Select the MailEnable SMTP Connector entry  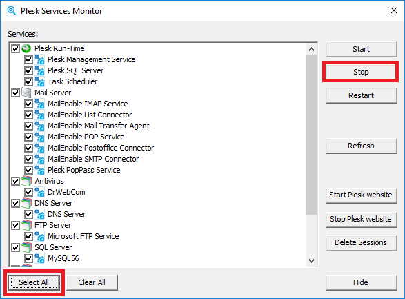[x=93, y=159]
